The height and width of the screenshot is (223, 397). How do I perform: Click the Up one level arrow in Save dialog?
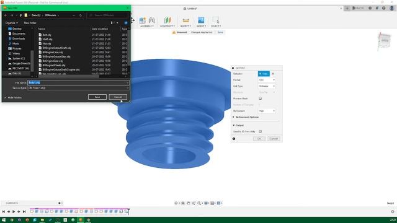point(20,15)
